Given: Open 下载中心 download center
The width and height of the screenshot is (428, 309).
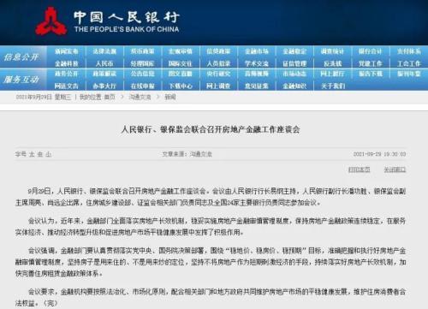Looking at the screenshot, I should [181, 86].
